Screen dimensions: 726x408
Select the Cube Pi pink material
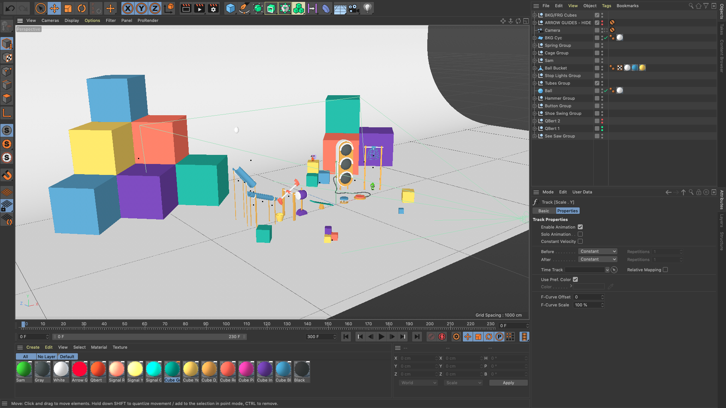pyautogui.click(x=246, y=369)
